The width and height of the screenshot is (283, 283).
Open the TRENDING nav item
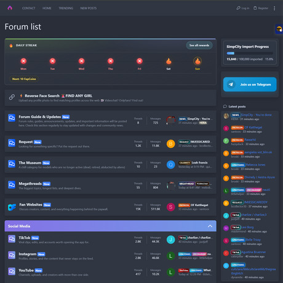[x=66, y=8]
